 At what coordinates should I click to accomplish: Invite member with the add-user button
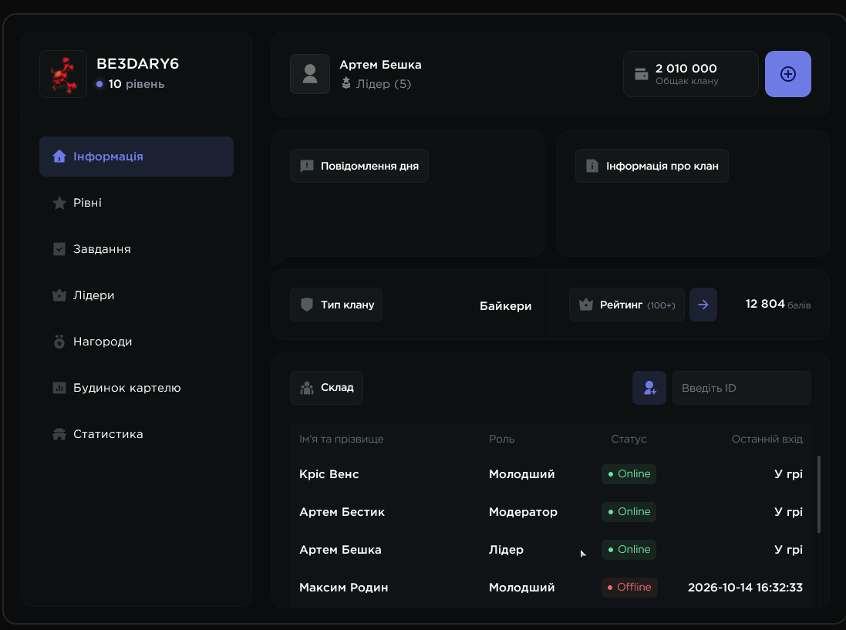[649, 388]
